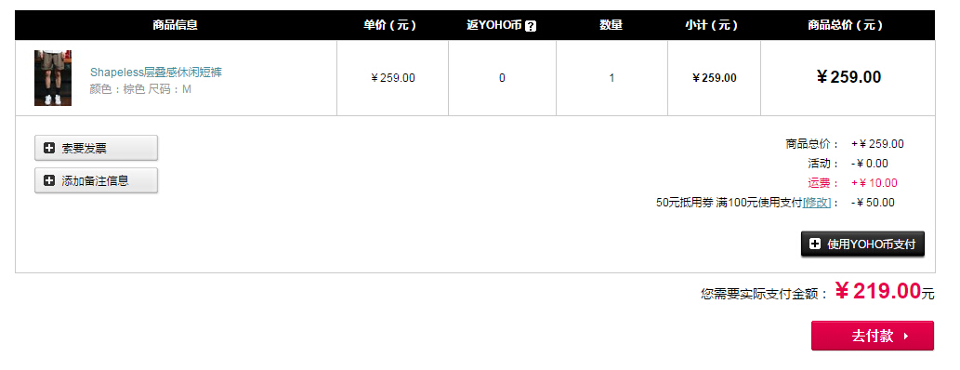Image resolution: width=960 pixels, height=370 pixels.
Task: Open the Shapeless层叠感休闲短裤 product link
Action: (156, 73)
